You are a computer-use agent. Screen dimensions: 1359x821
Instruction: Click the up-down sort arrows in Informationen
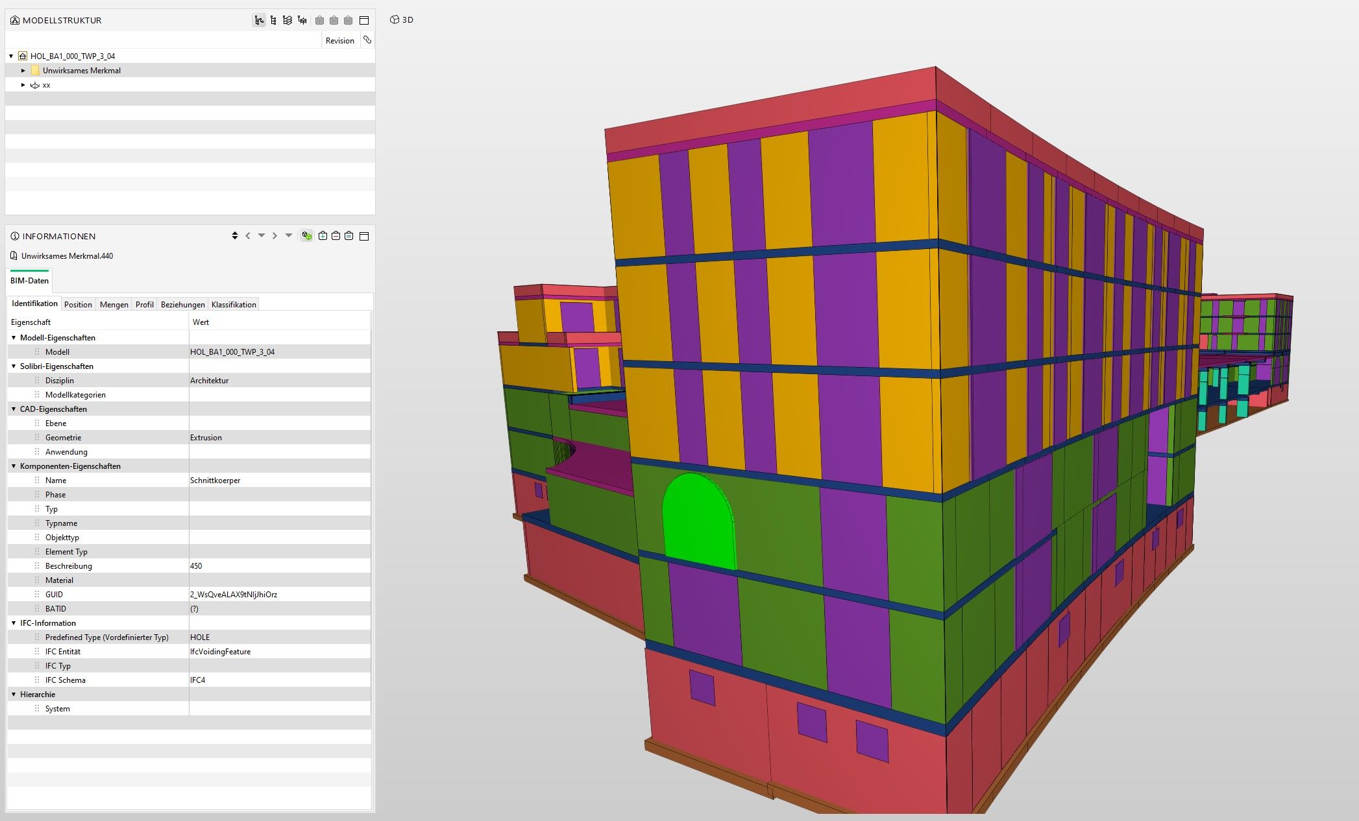[235, 235]
